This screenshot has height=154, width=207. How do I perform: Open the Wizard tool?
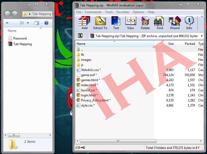click(x=175, y=23)
